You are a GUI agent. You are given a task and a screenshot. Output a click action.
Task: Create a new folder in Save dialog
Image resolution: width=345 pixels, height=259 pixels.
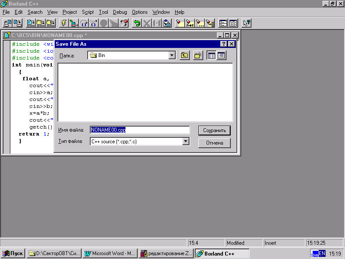198,56
